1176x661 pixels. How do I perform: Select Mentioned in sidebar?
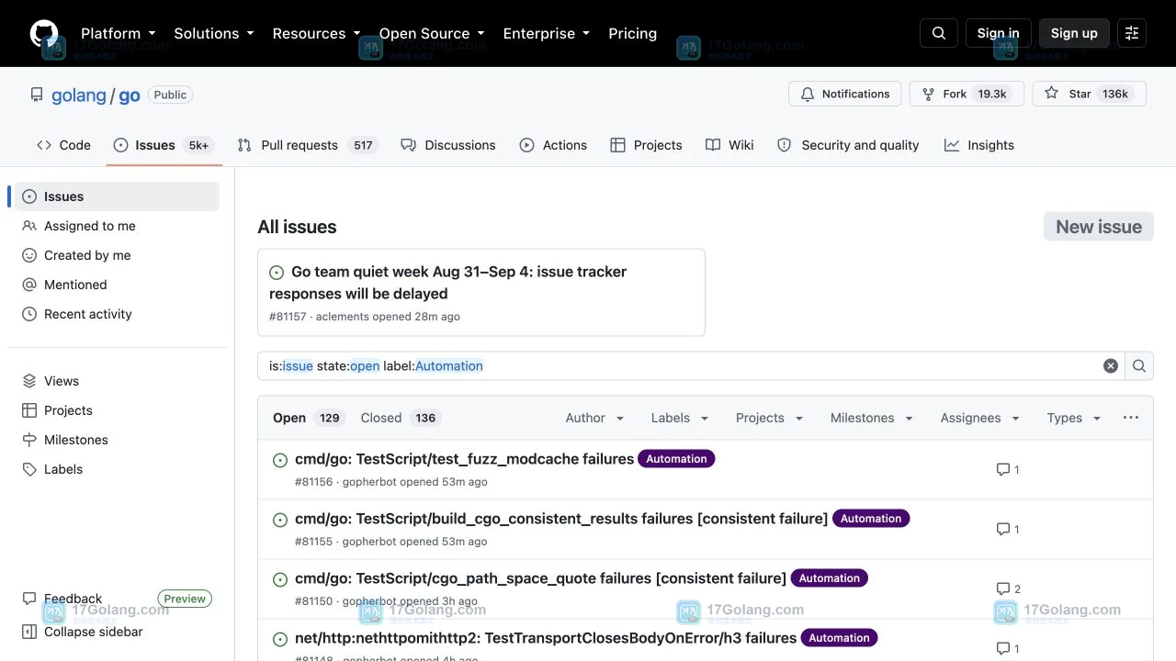coord(117,285)
